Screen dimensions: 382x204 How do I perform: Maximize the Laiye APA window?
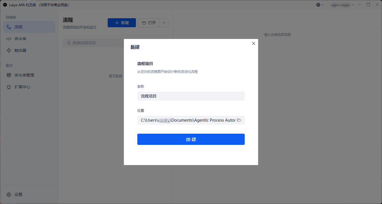368,4
